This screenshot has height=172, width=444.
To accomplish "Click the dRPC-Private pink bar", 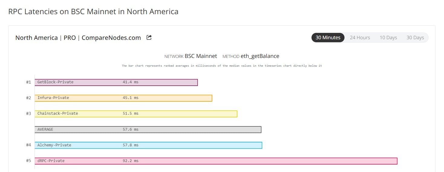I will click(x=216, y=161).
